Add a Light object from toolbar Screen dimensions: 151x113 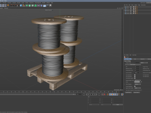point(50,5)
